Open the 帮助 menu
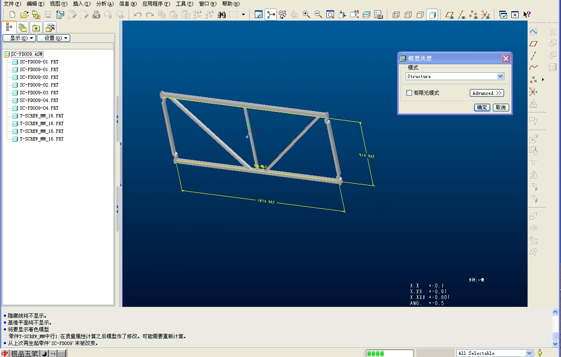The height and width of the screenshot is (357, 561). 230,4
